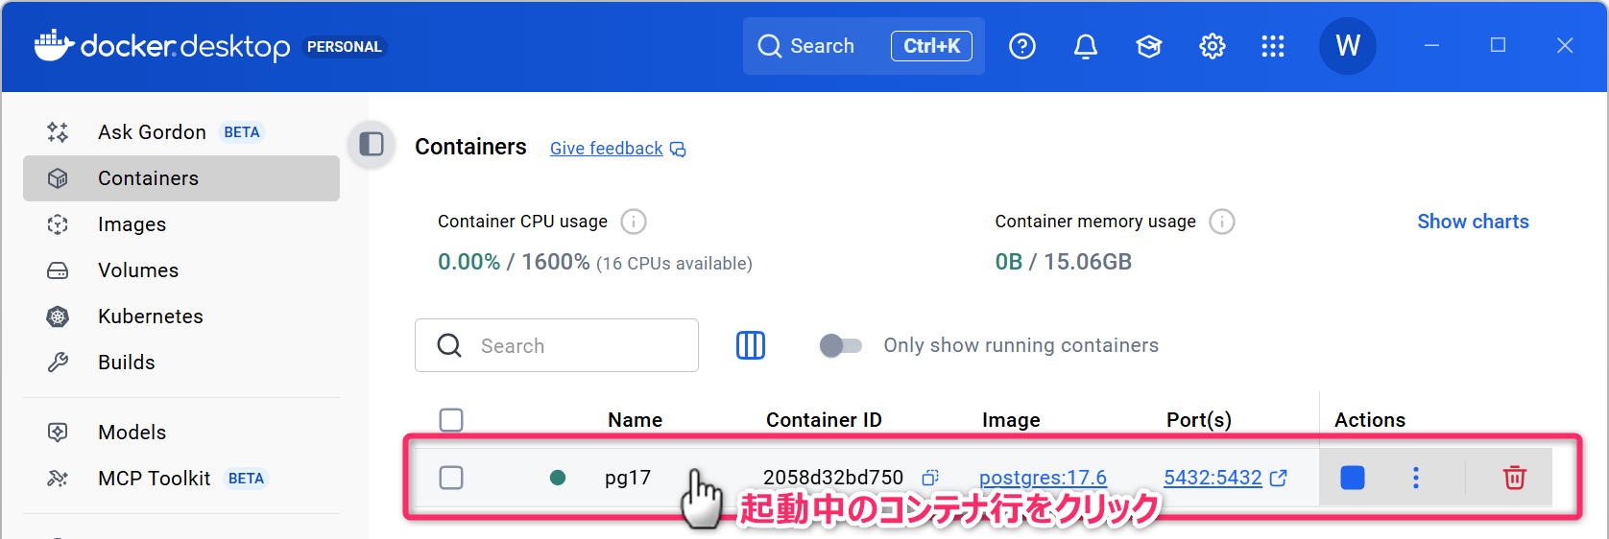Open the postgres:17.6 image link
This screenshot has height=539, width=1609.
coord(1043,478)
